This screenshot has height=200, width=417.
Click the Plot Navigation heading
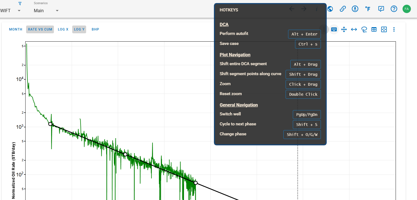(x=235, y=55)
